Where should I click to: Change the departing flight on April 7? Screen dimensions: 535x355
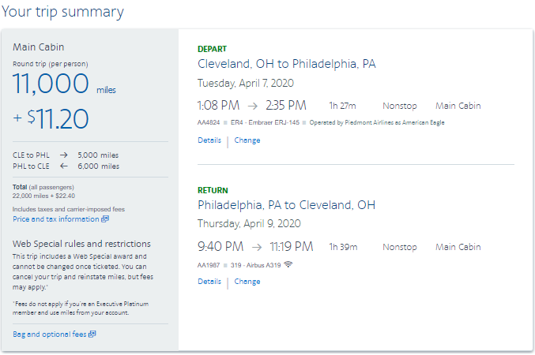click(247, 140)
